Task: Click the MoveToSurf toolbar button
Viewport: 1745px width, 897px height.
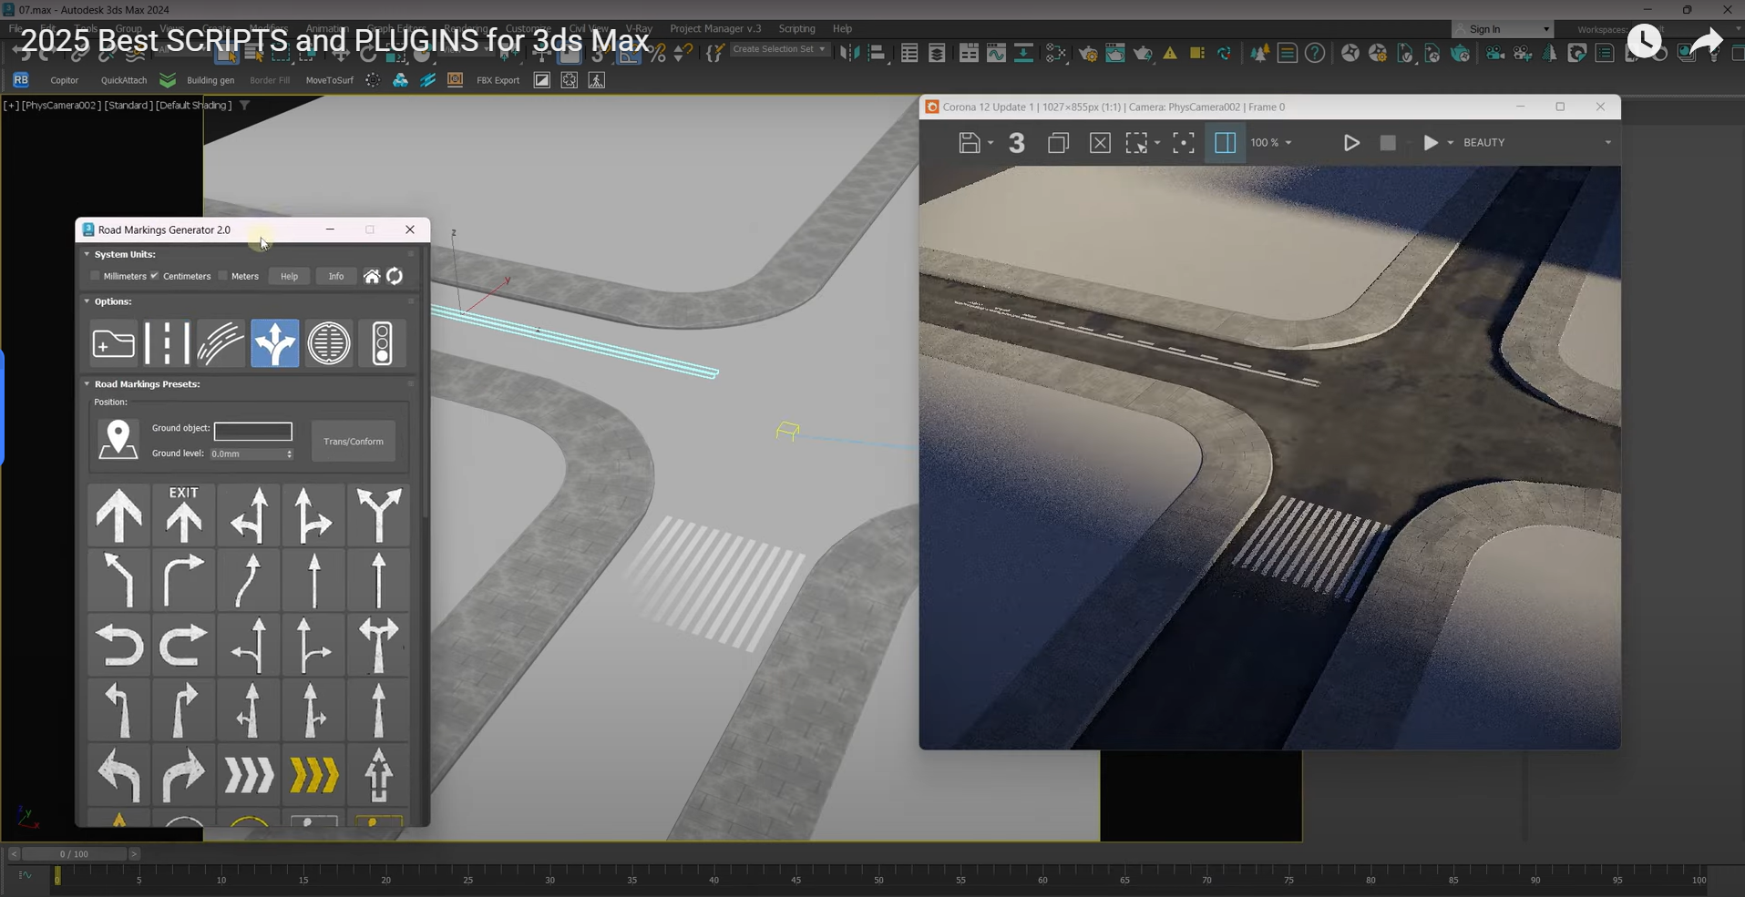Action: (x=329, y=80)
